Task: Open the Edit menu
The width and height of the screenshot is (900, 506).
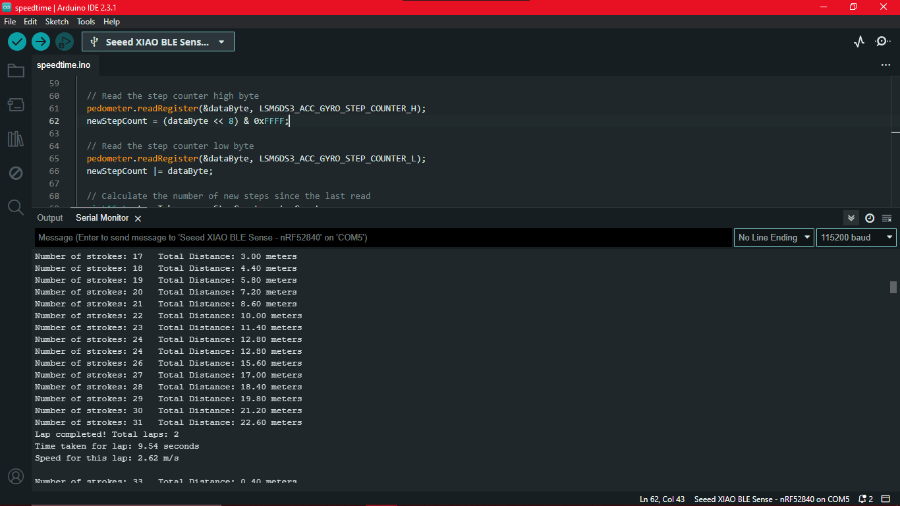Action: [30, 22]
